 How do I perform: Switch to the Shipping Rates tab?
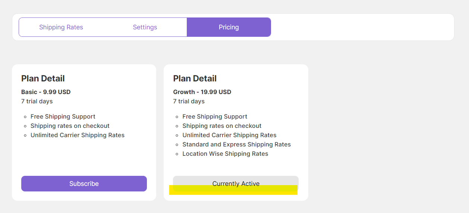tap(61, 27)
